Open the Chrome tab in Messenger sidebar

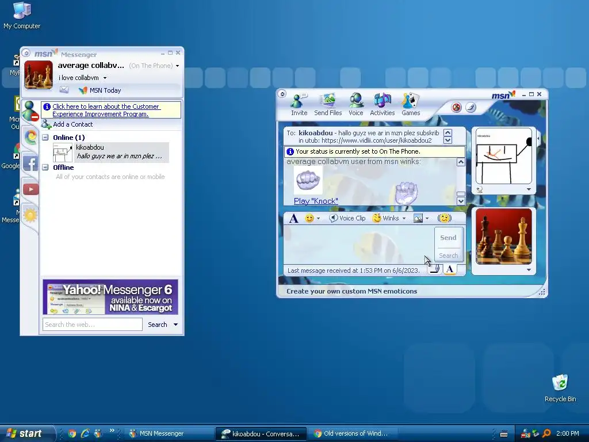pyautogui.click(x=31, y=137)
